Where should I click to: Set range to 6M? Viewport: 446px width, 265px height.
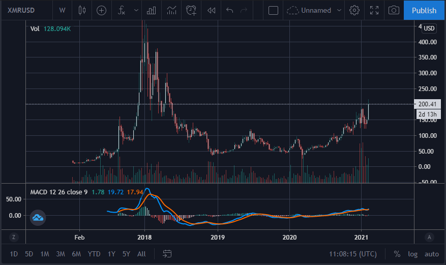click(x=76, y=254)
